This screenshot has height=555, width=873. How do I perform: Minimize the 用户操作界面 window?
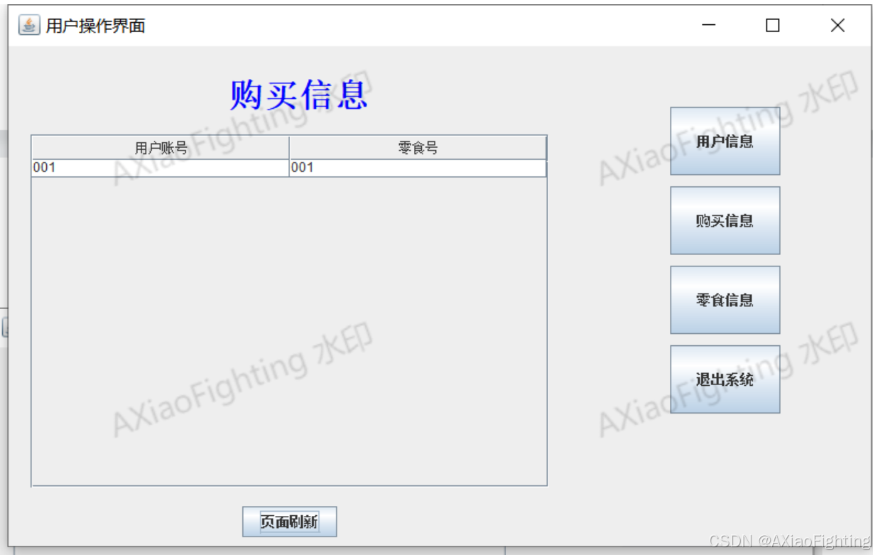click(708, 26)
